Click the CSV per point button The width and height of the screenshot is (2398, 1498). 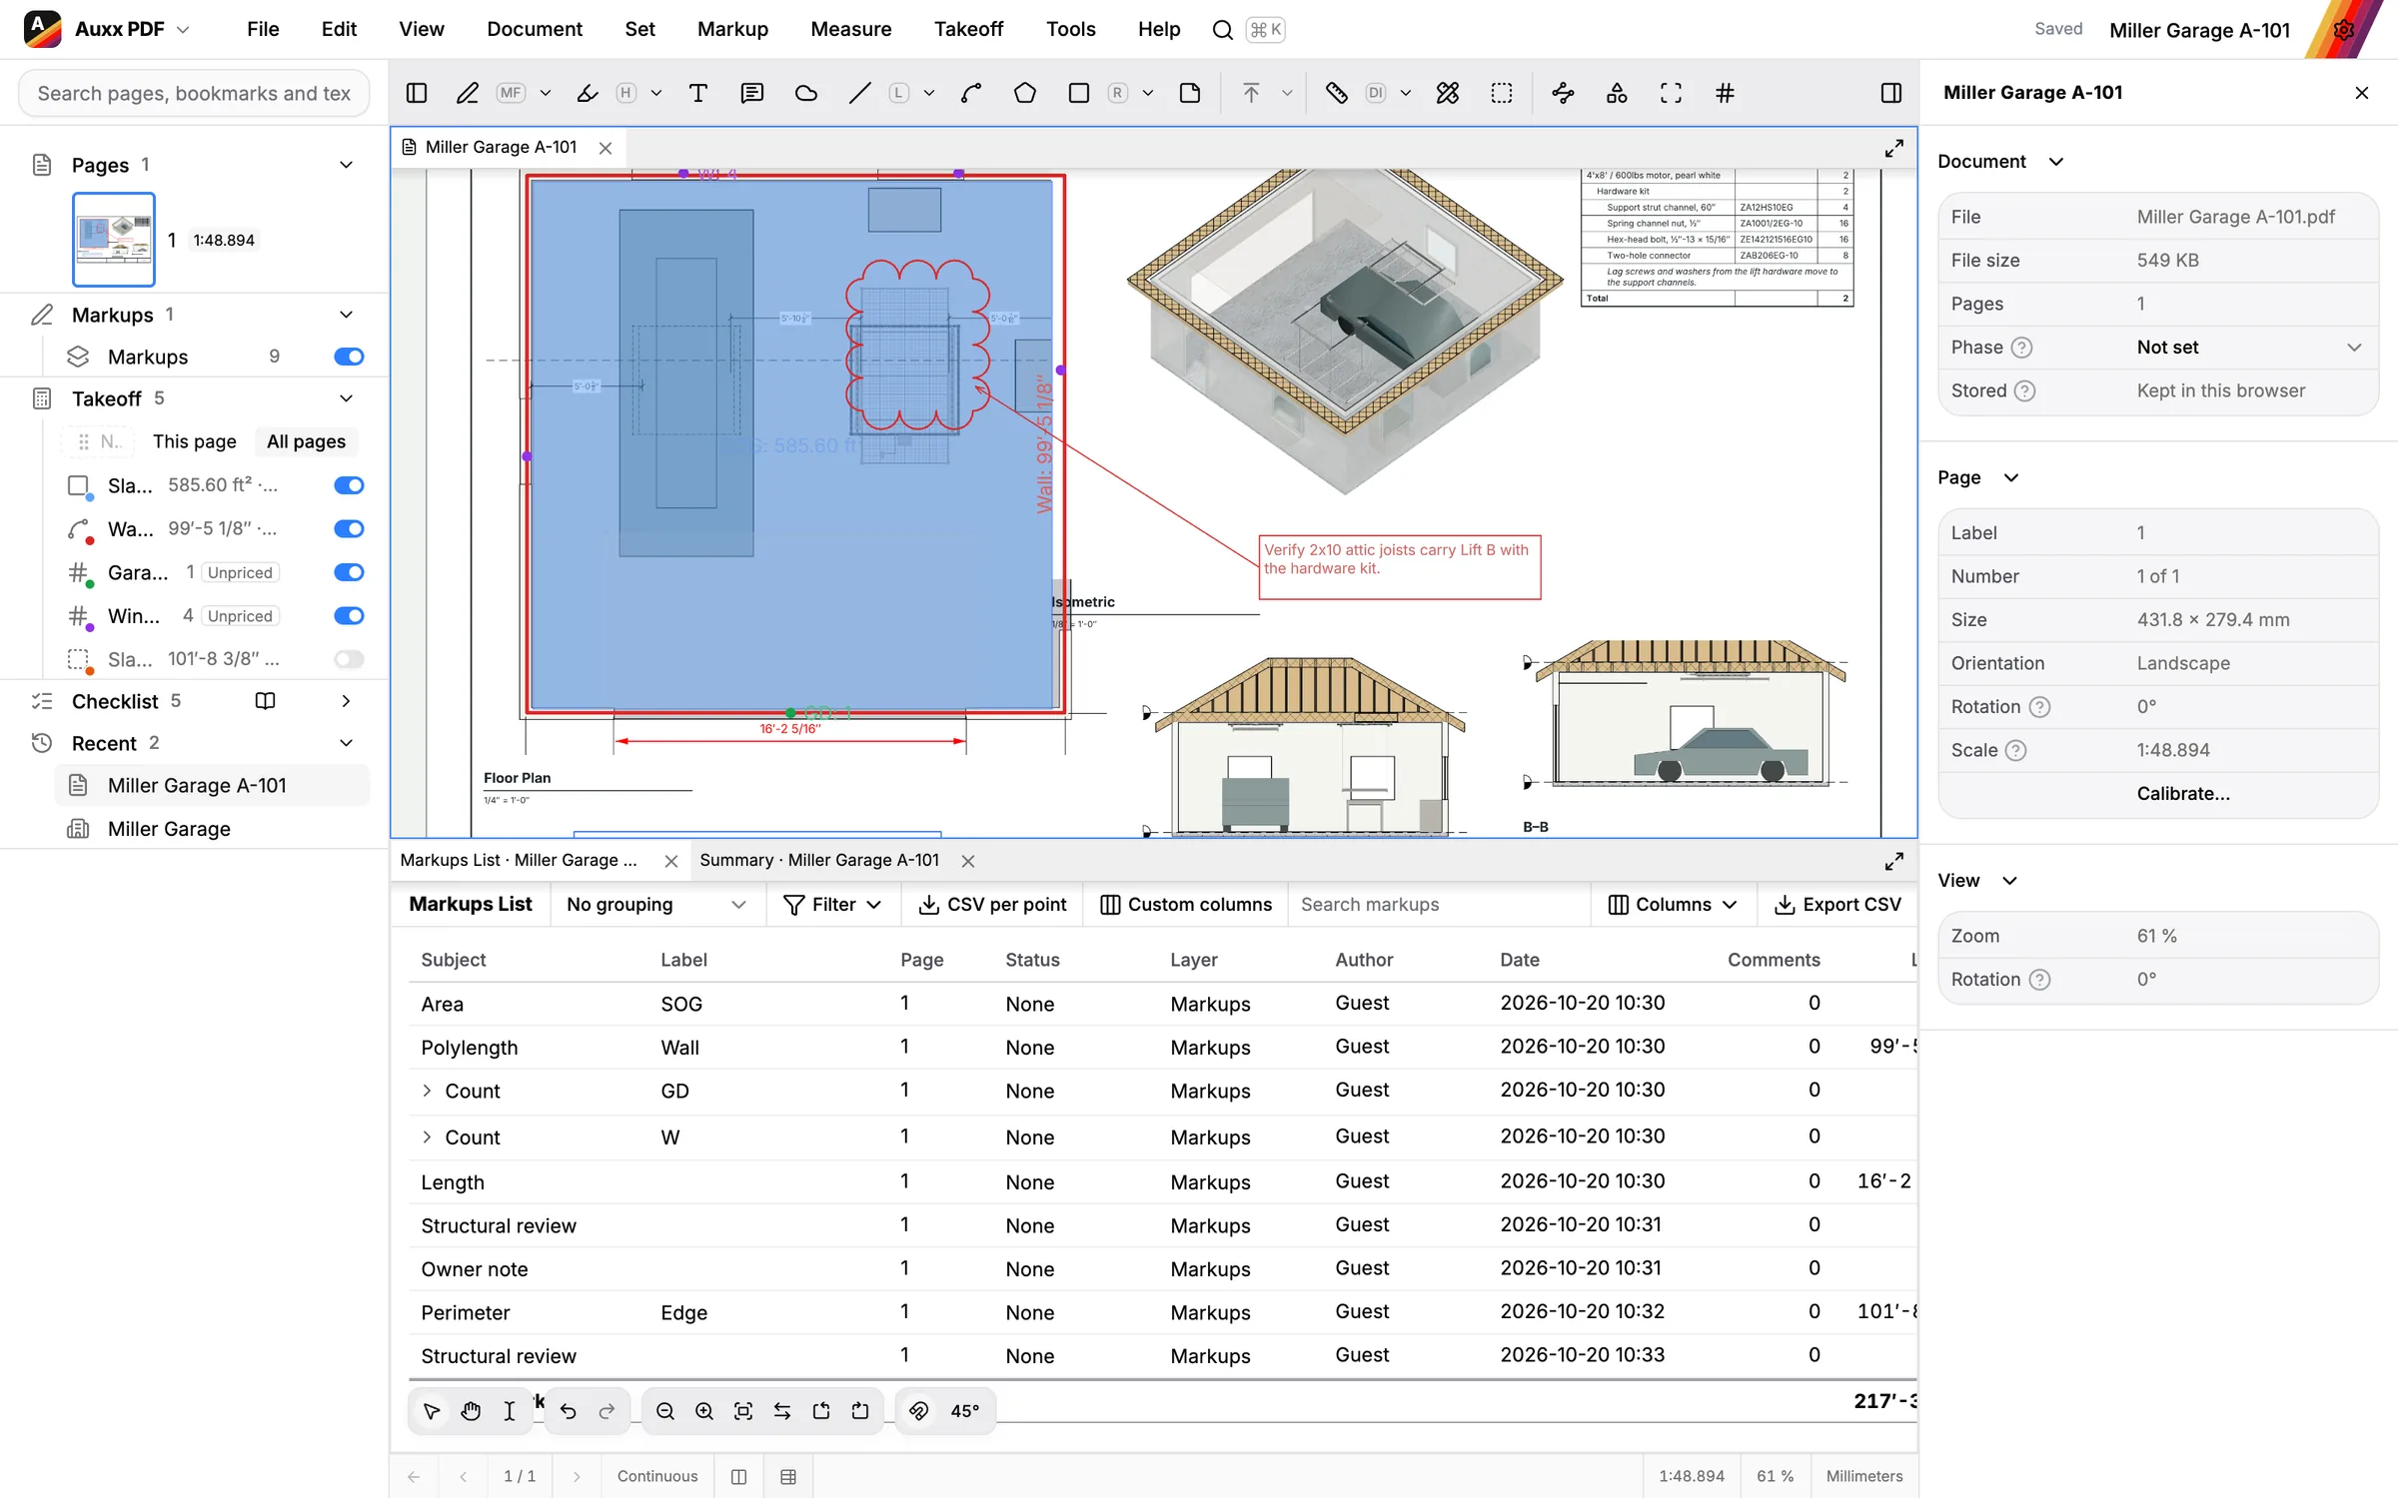992,904
